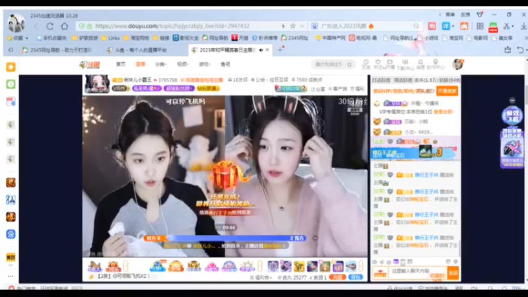Expand the bookmarks bar overflow chevron

[x=525, y=38]
